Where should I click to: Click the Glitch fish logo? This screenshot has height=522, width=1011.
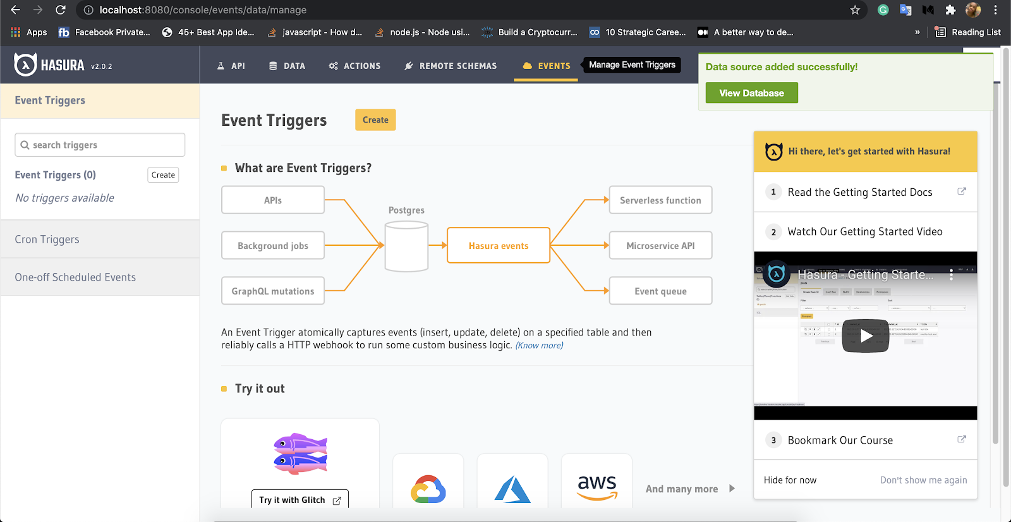click(300, 454)
